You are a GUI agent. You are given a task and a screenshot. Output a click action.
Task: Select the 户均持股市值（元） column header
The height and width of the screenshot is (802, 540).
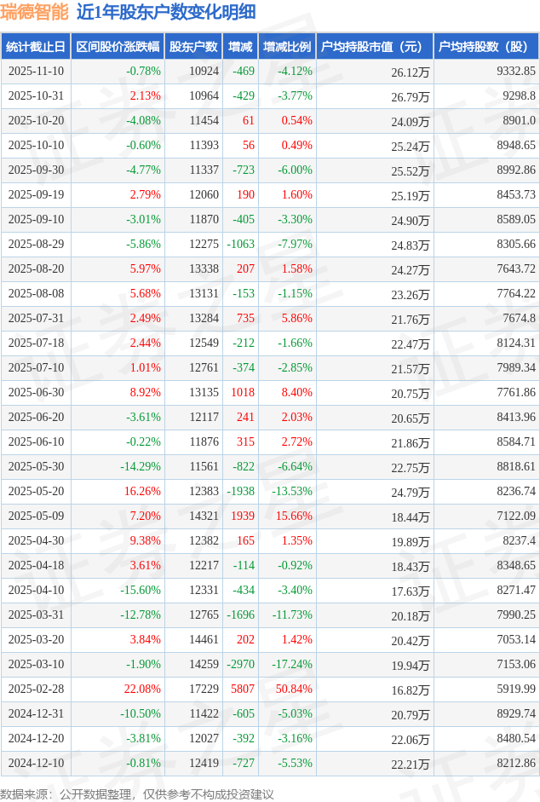(374, 47)
